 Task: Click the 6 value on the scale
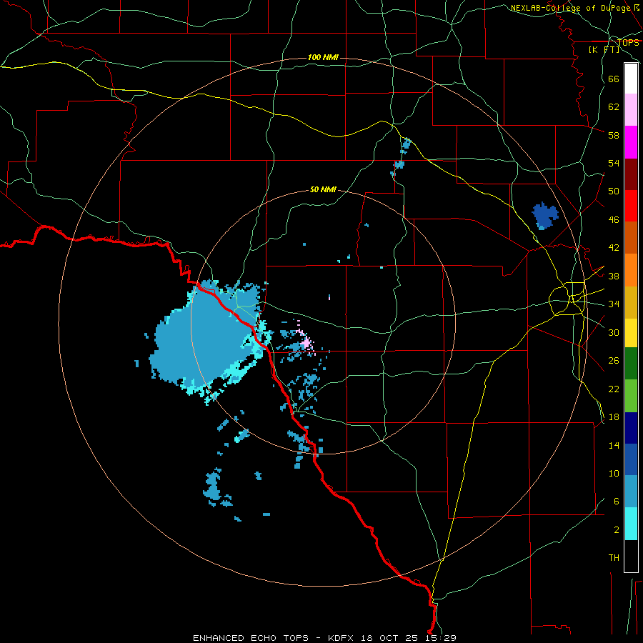617,502
